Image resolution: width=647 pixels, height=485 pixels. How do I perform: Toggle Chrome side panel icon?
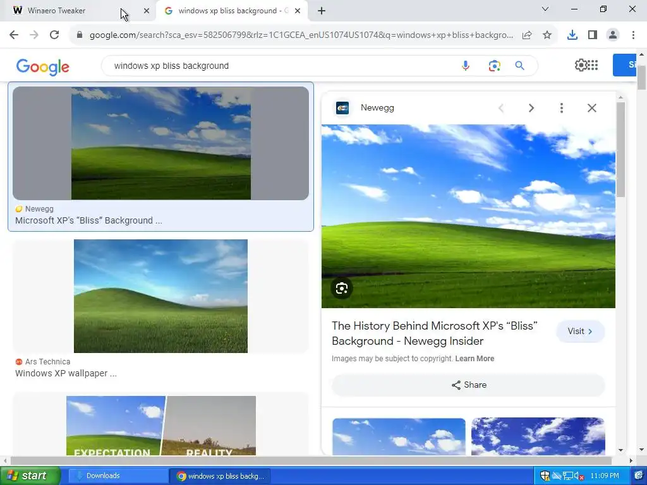[593, 35]
